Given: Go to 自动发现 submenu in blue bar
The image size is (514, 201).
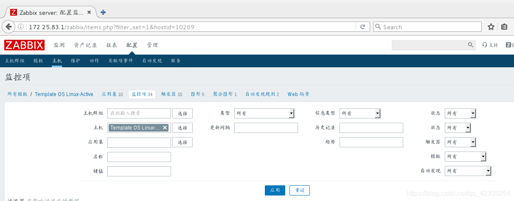Looking at the screenshot, I should 152,61.
